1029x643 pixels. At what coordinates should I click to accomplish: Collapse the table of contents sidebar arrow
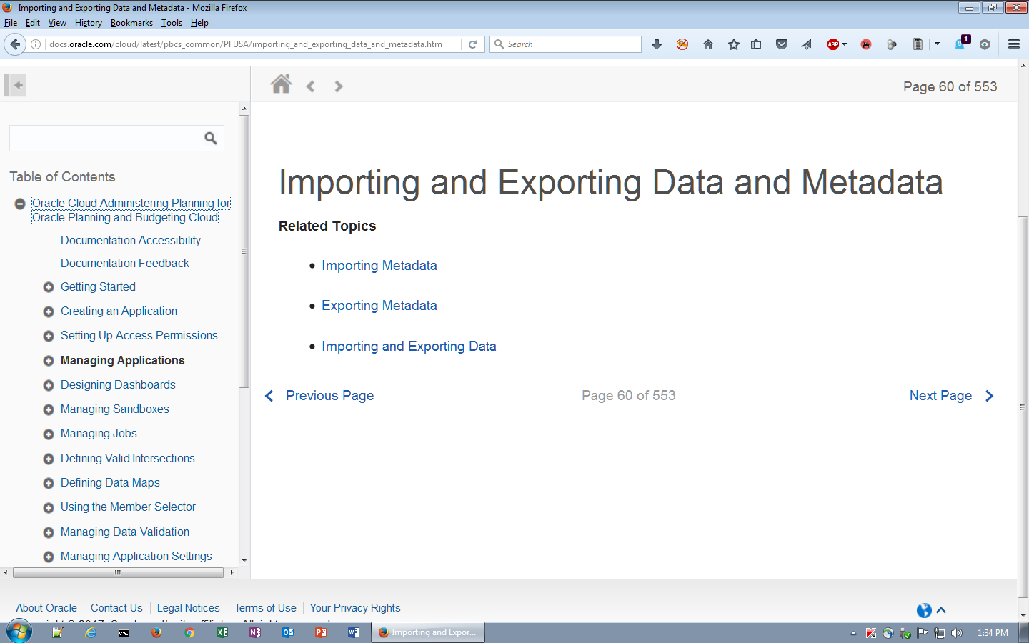(16, 86)
